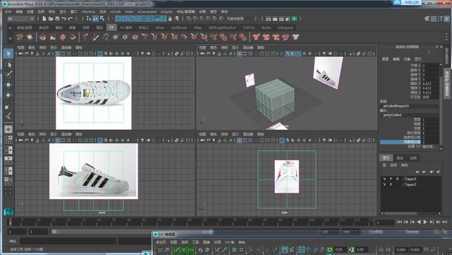Image resolution: width=452 pixels, height=255 pixels.
Task: Click UV editor exposure value 0.00
Action: [x=339, y=249]
